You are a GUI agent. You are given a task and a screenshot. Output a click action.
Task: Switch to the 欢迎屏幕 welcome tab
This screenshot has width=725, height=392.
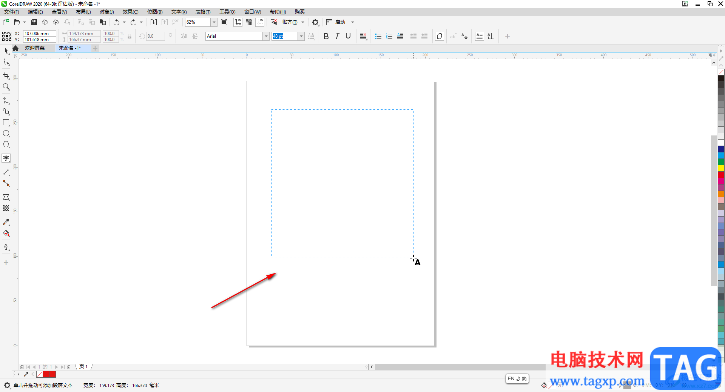(35, 48)
